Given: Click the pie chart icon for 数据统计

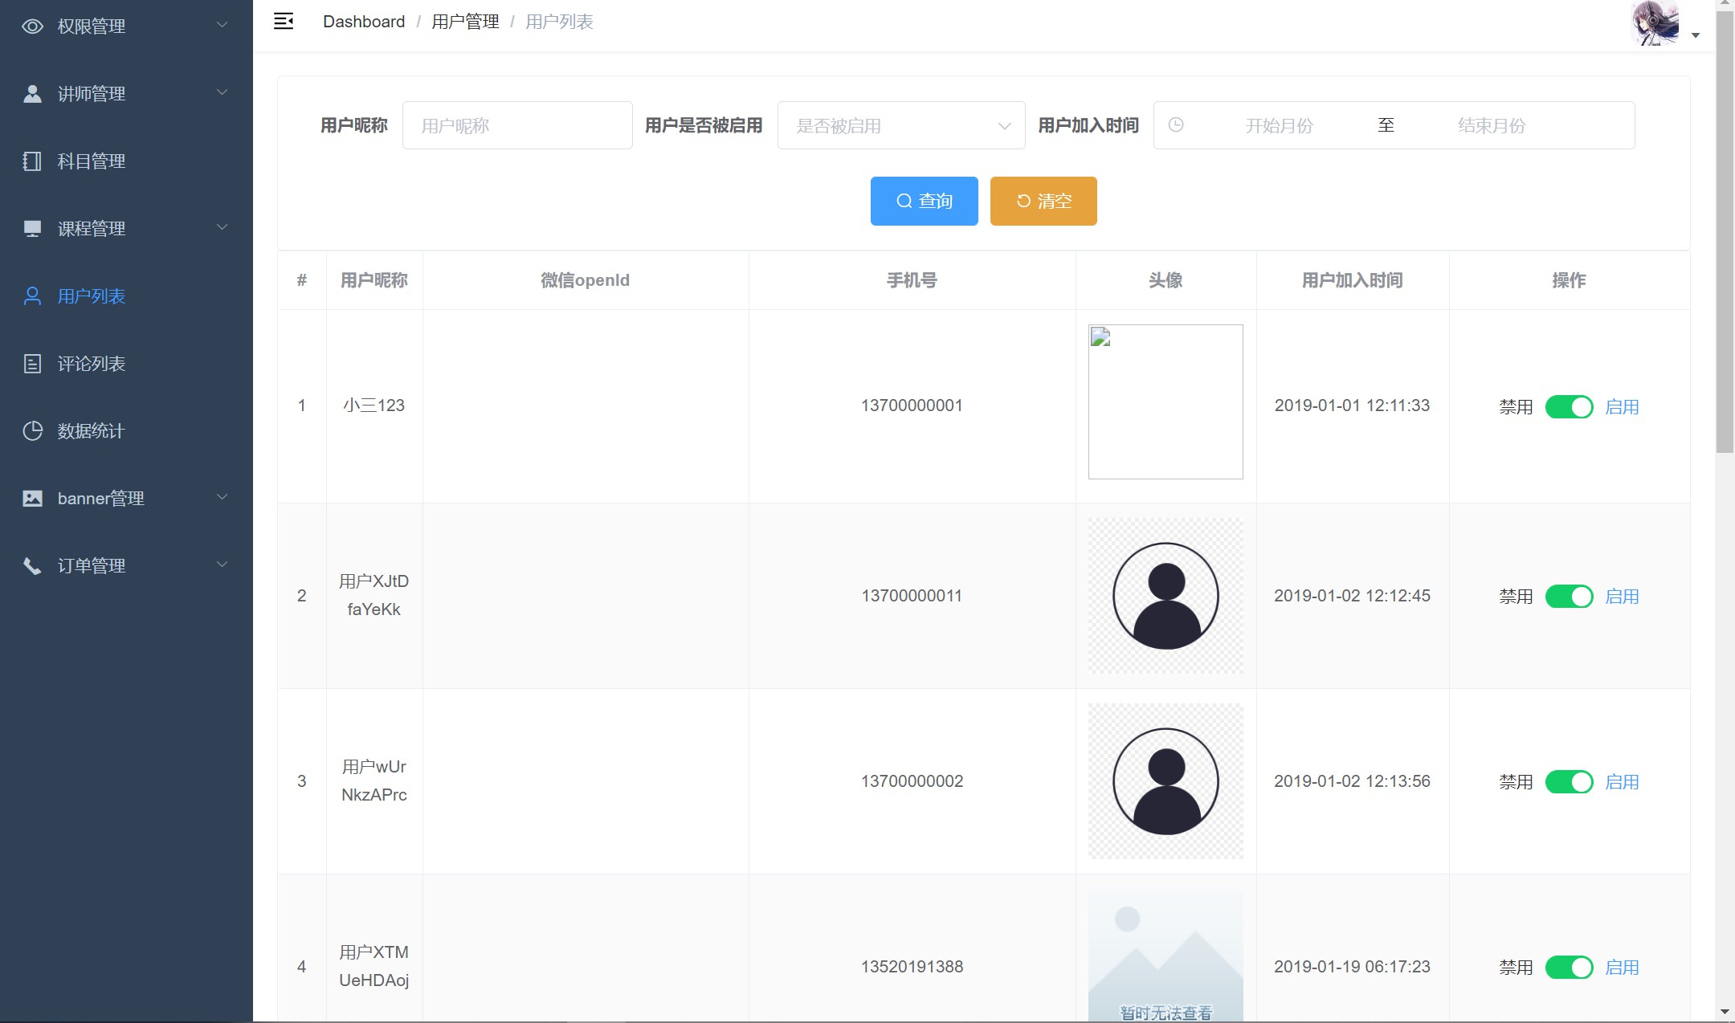Looking at the screenshot, I should click(x=32, y=431).
